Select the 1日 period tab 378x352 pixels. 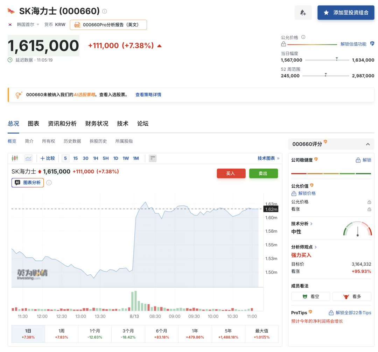28,334
